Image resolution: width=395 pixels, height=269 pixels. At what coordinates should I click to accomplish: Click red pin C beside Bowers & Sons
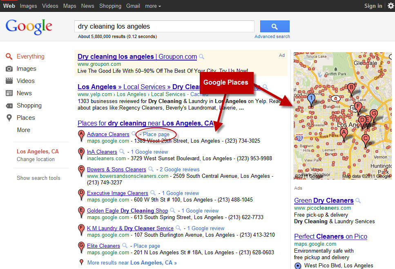pos(81,171)
